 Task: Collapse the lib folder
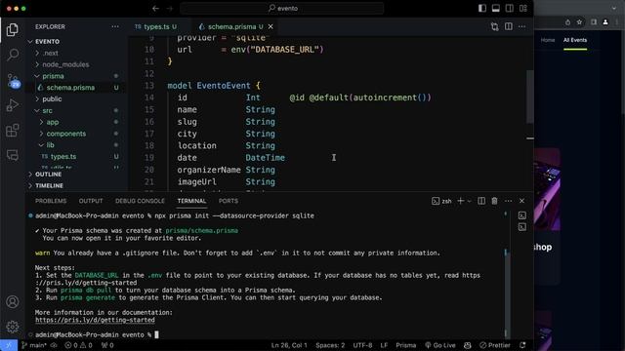[x=50, y=145]
